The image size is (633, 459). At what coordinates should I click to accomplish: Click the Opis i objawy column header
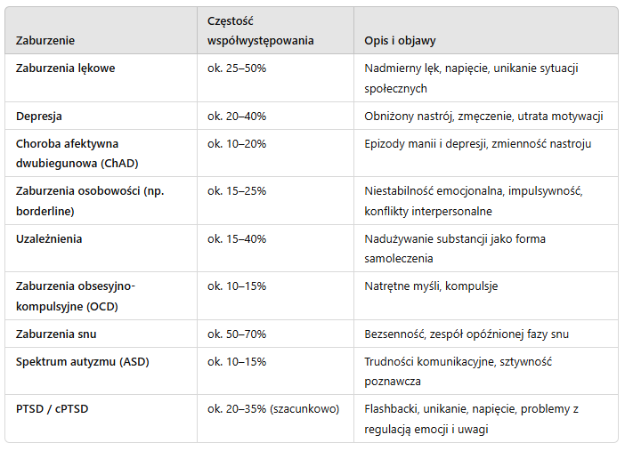click(x=400, y=40)
